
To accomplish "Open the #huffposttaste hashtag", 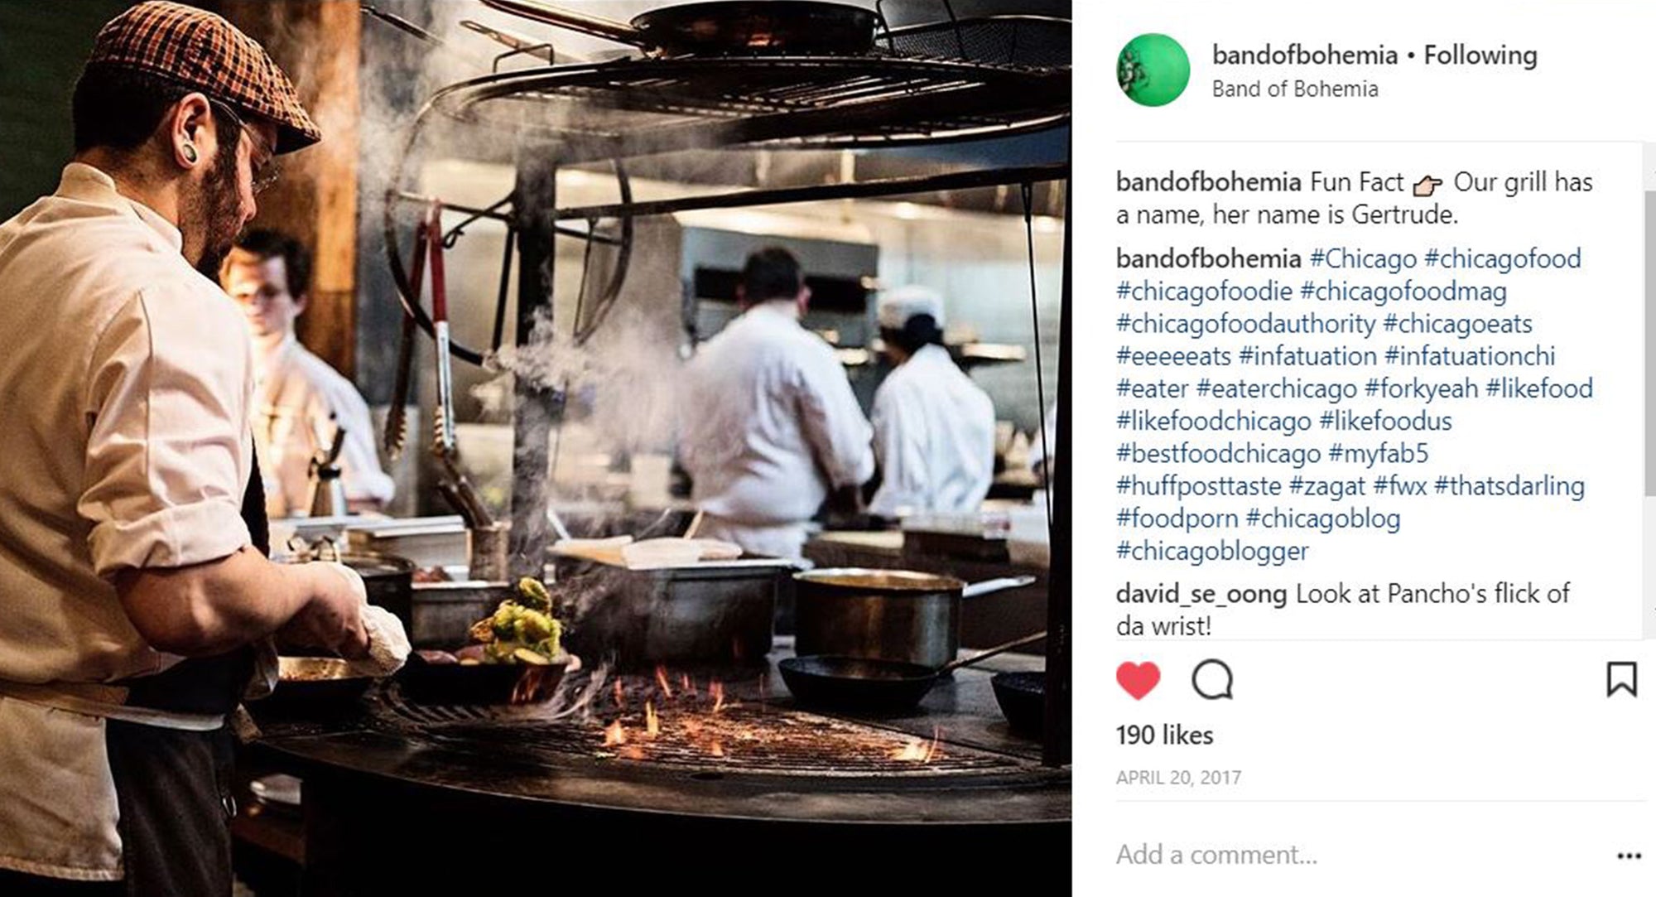I will [1198, 486].
